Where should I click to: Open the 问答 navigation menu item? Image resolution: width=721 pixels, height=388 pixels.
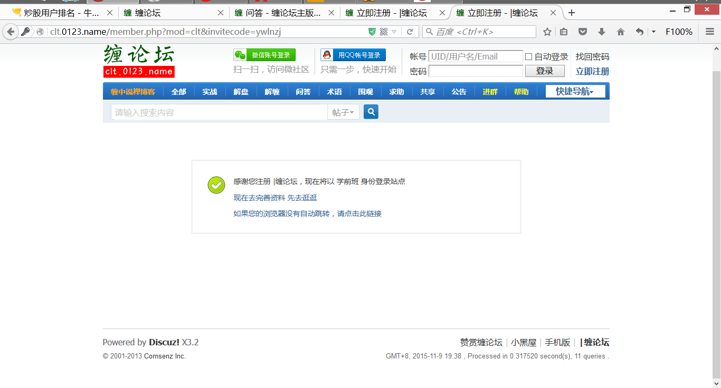(303, 92)
